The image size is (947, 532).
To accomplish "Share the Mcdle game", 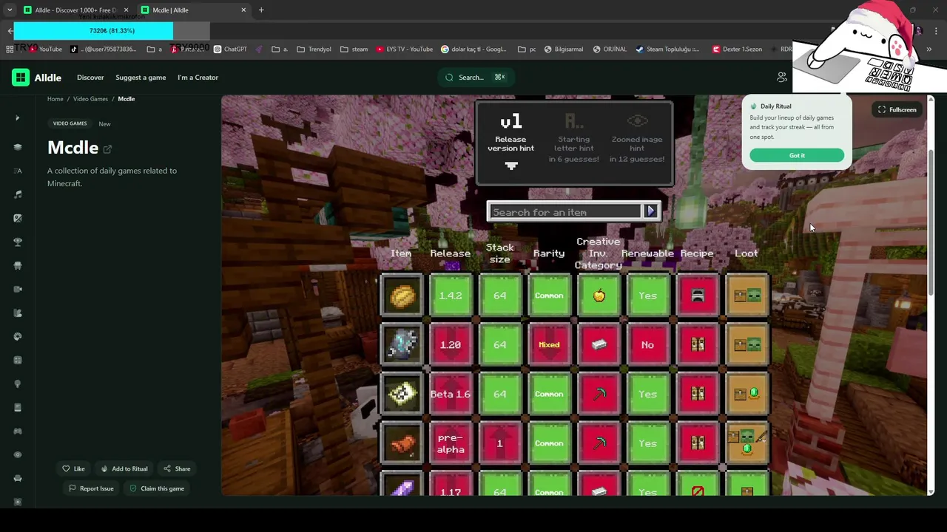I will [x=177, y=468].
